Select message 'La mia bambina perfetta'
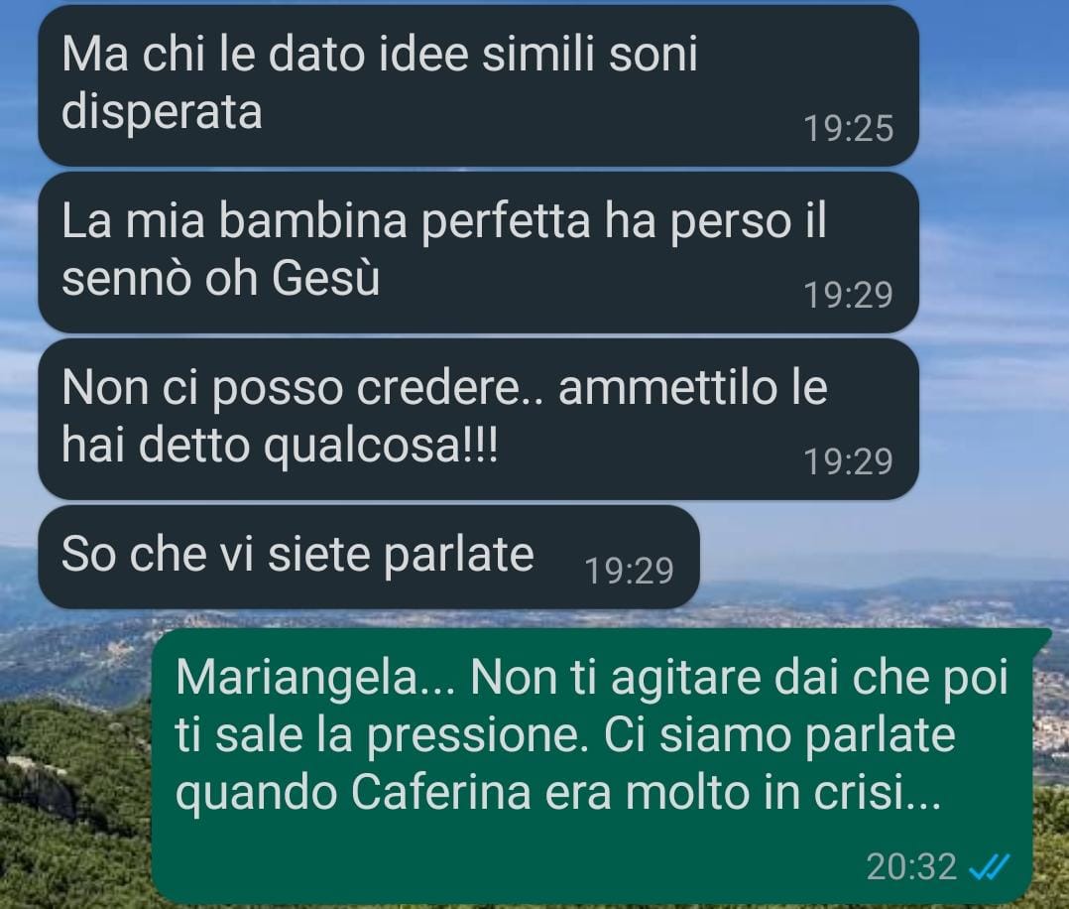The height and width of the screenshot is (909, 1069). click(x=478, y=252)
